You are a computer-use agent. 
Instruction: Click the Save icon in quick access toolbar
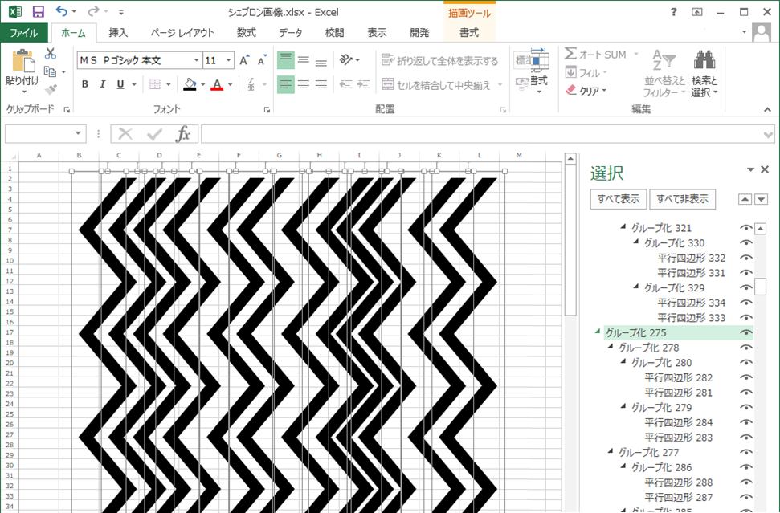(x=38, y=12)
